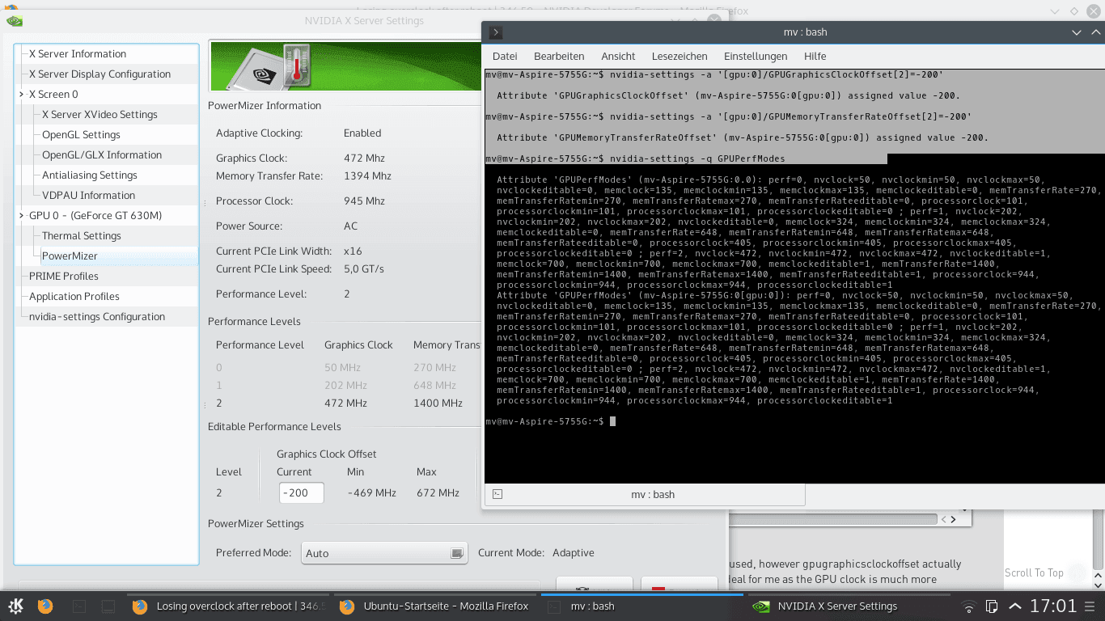Open Antialiasing Settings page
The height and width of the screenshot is (621, 1105).
[x=90, y=175]
